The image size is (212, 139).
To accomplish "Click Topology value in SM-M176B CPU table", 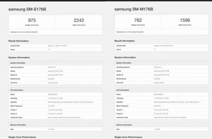I will 161,98.
